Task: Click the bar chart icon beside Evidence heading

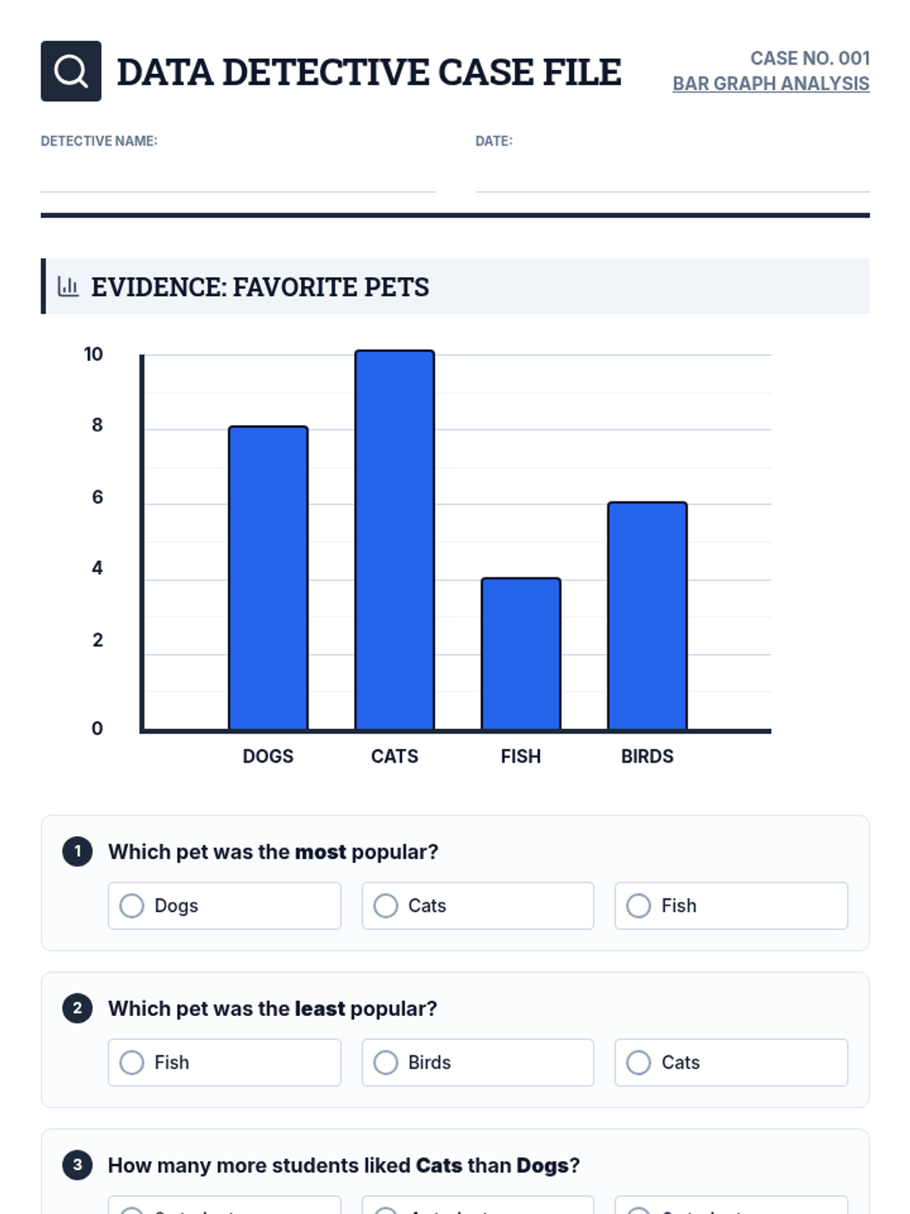Action: pyautogui.click(x=68, y=287)
